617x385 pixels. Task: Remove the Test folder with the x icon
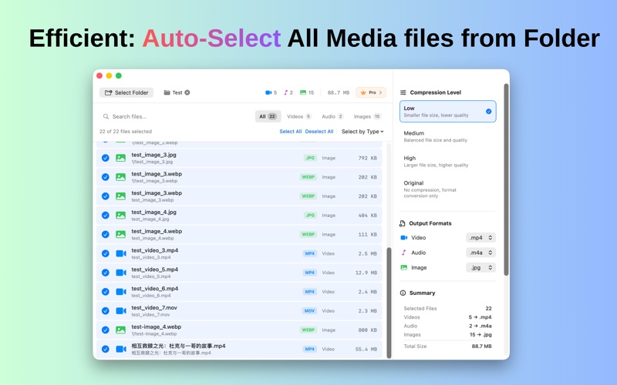pos(187,92)
